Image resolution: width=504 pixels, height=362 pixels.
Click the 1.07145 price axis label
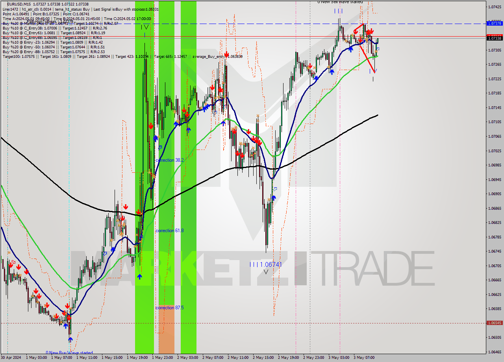pos(495,107)
